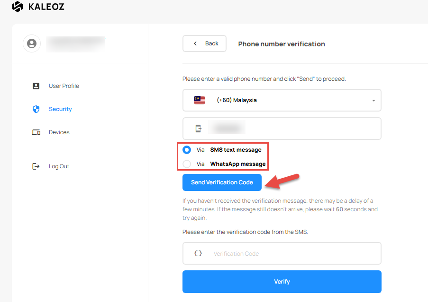The image size is (428, 302).
Task: Click the delay notice mentioning 60 seconds
Action: point(280,209)
